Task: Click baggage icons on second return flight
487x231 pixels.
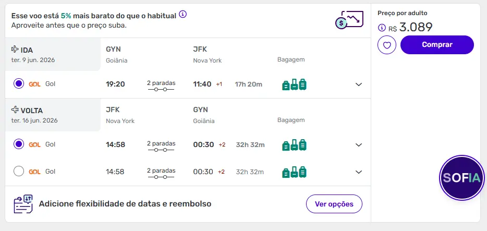Action: (294, 172)
